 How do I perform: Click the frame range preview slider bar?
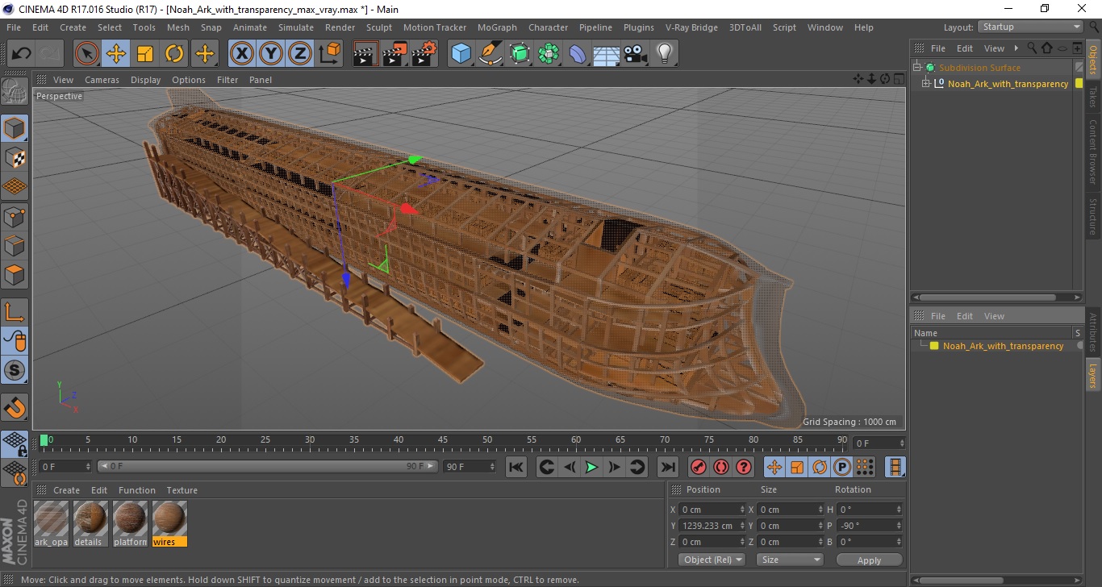[268, 466]
